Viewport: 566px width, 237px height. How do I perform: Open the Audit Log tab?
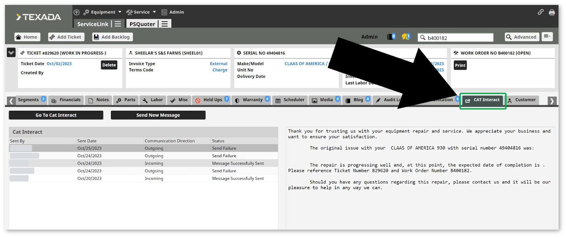coord(388,100)
